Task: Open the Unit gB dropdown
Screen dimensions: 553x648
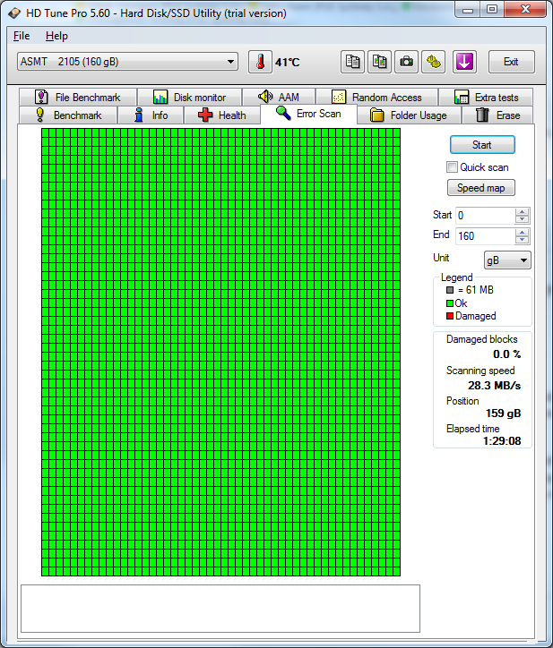Action: 507,260
